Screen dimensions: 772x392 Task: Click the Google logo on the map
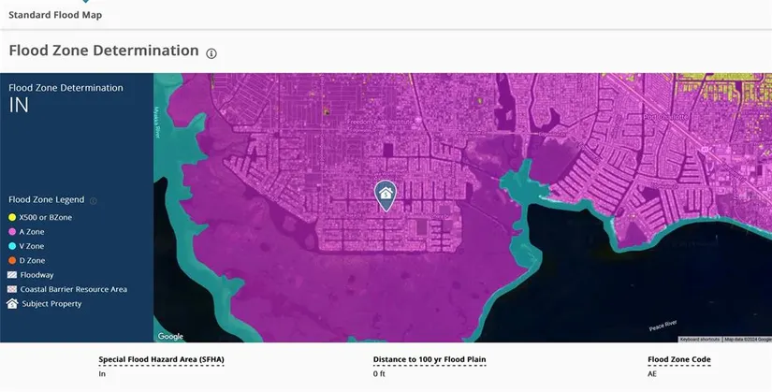coord(170,336)
